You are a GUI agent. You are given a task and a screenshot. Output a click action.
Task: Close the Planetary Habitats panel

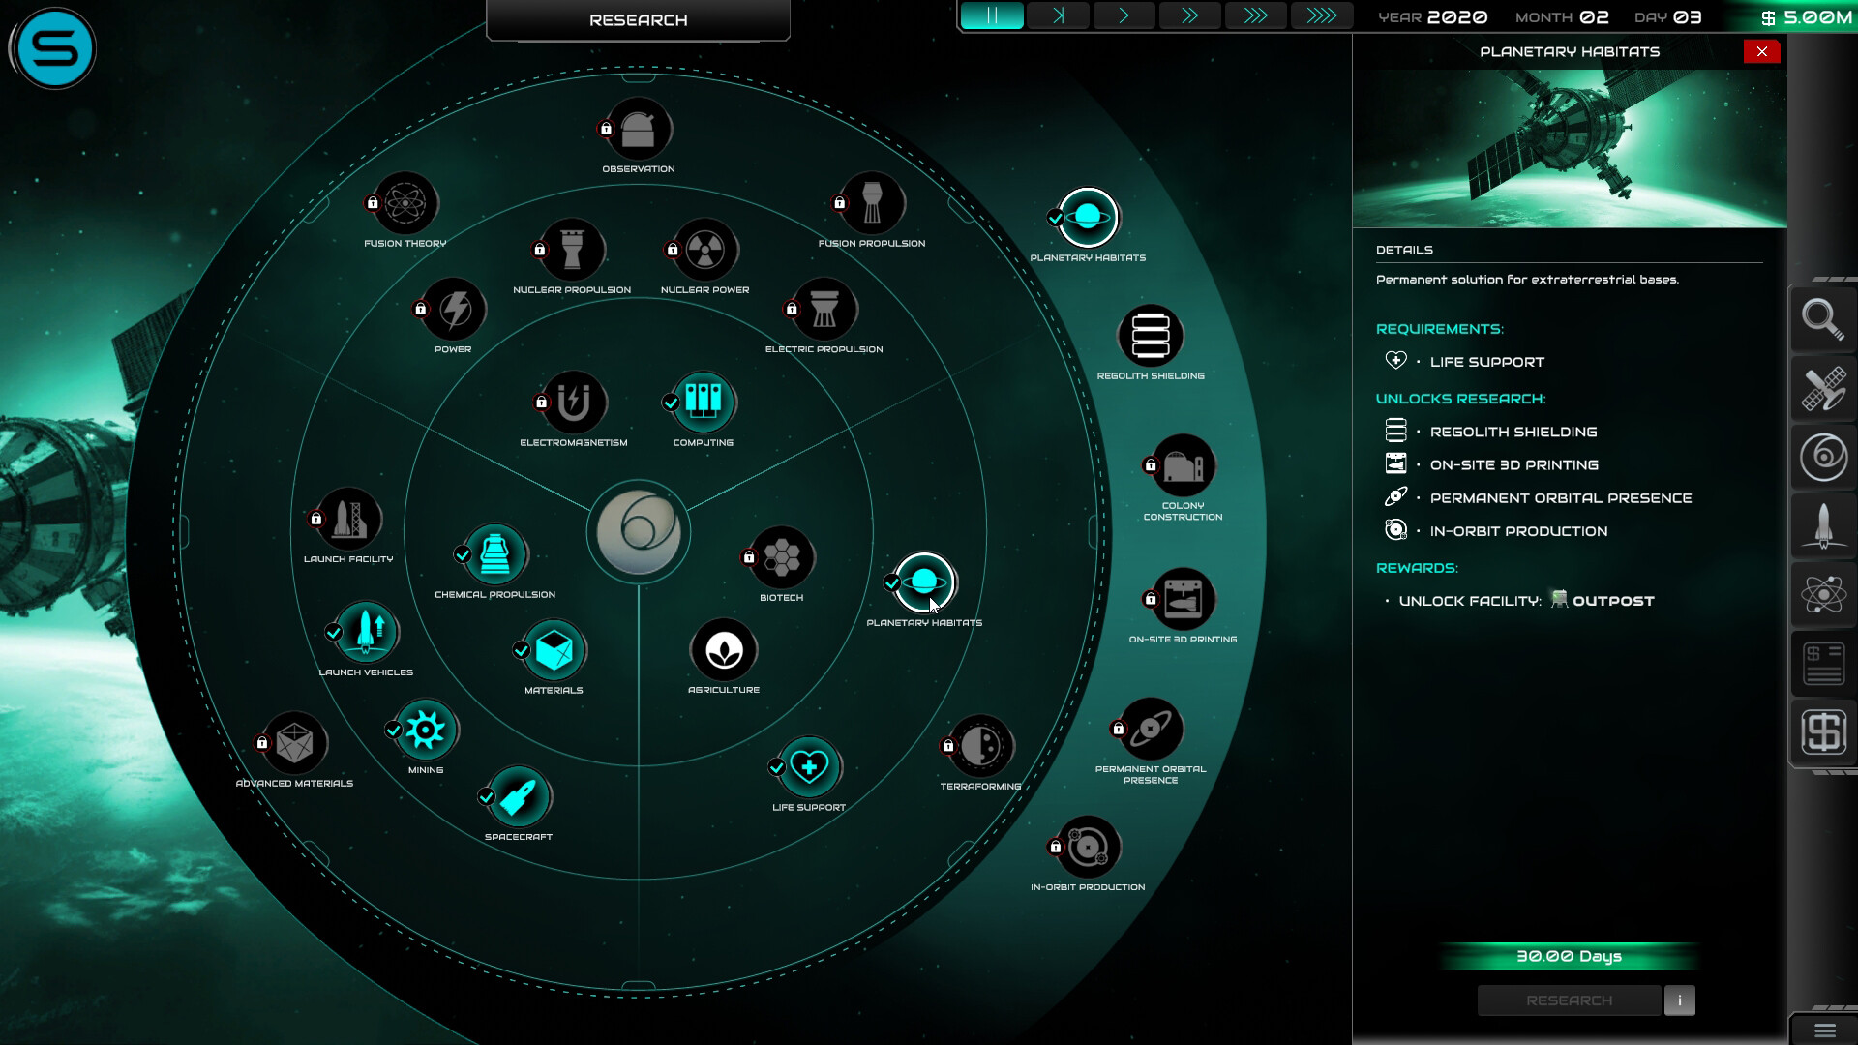tap(1761, 51)
